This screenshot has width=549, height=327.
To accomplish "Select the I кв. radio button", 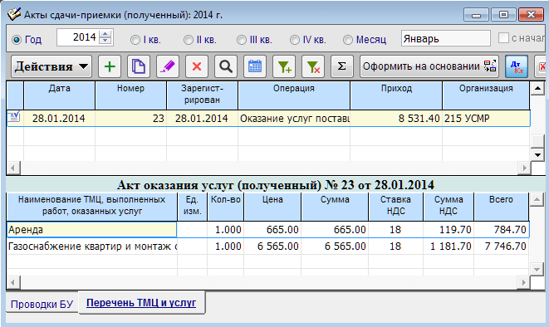I will point(135,40).
